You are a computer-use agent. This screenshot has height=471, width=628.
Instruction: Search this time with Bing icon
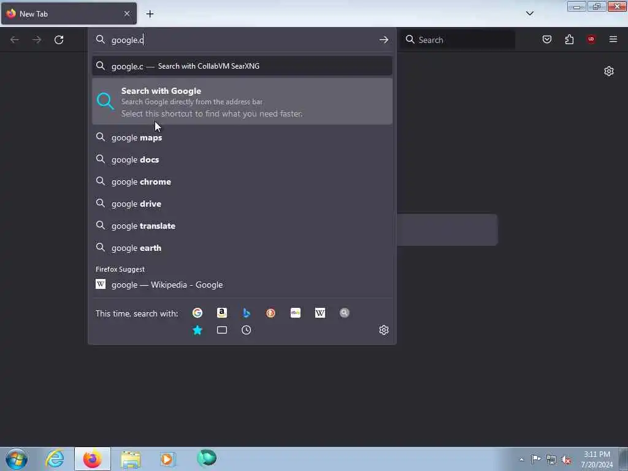pos(247,313)
